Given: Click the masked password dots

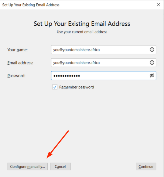Looking at the screenshot, I should (x=67, y=76).
